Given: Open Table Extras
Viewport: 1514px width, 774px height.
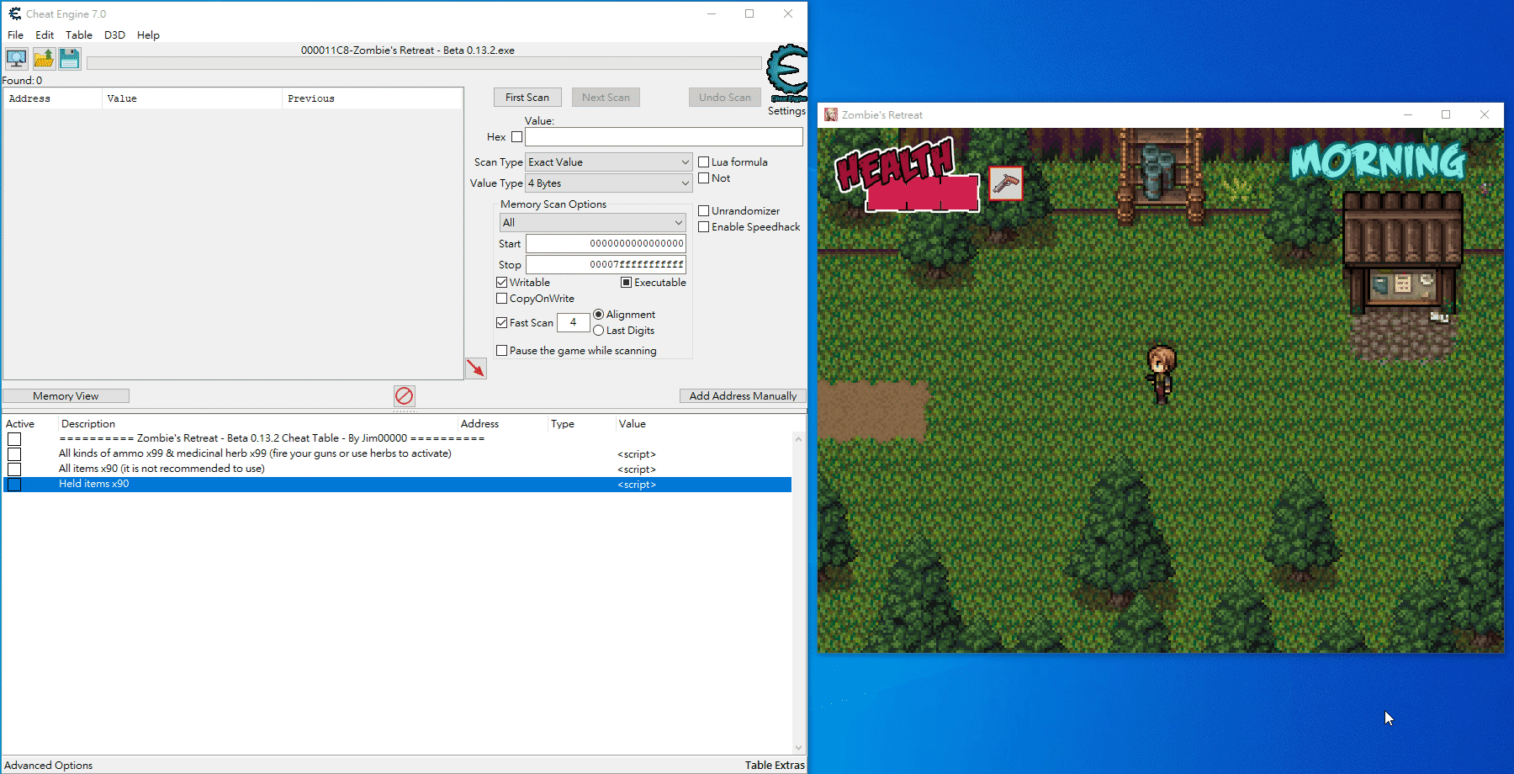Looking at the screenshot, I should click(x=775, y=766).
